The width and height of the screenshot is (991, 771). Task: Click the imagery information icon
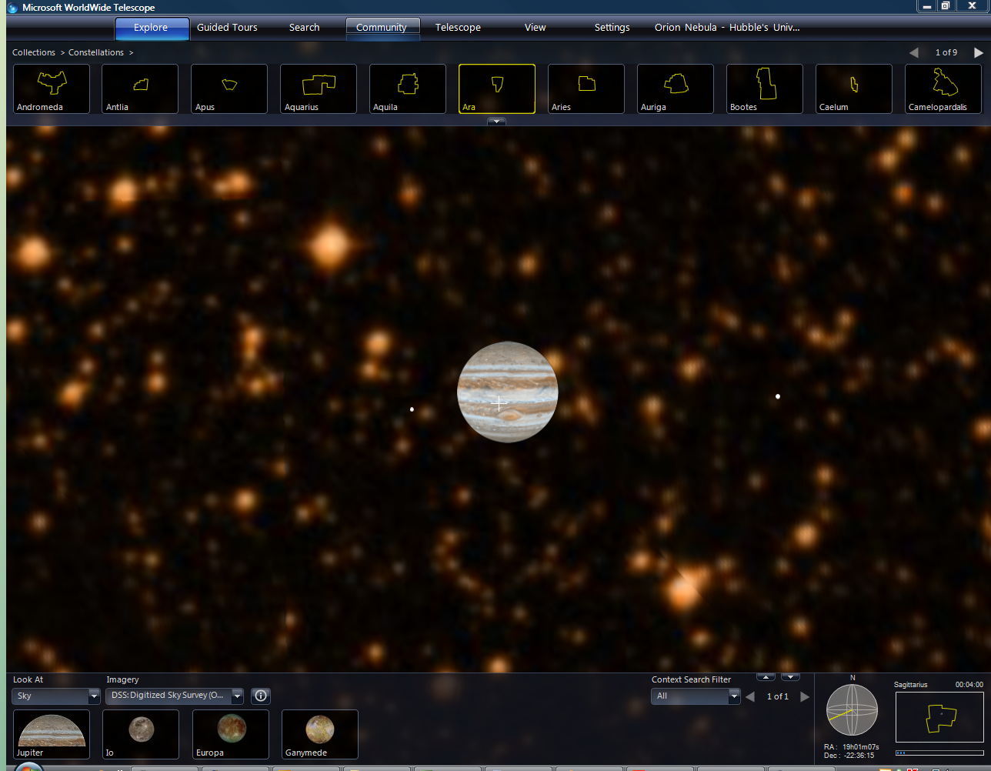tap(261, 696)
